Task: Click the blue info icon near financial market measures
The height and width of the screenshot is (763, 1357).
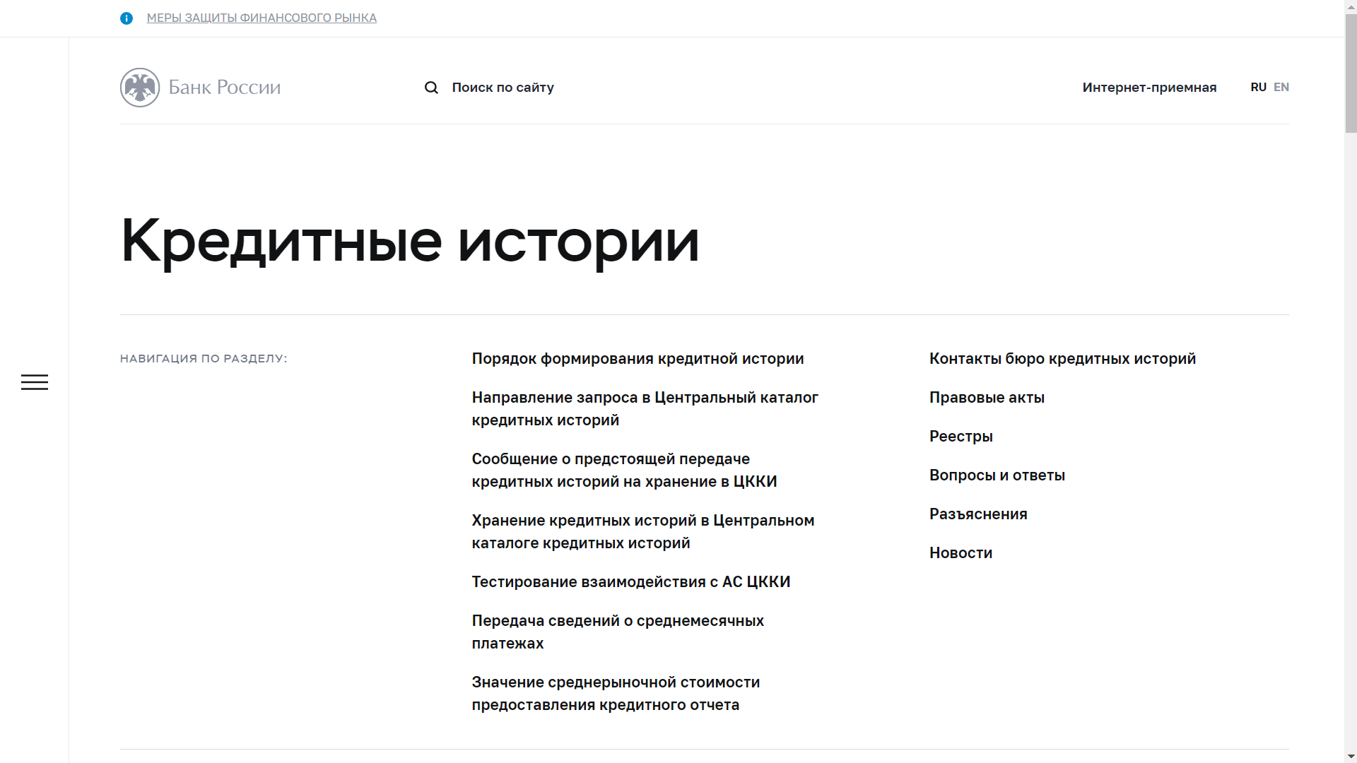Action: (127, 18)
